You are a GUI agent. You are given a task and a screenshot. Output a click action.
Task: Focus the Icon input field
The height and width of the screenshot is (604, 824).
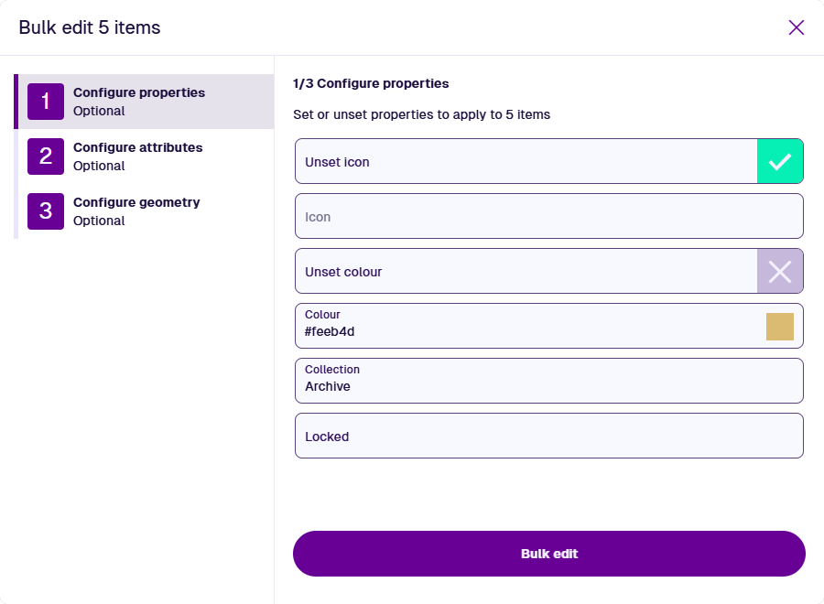point(549,217)
